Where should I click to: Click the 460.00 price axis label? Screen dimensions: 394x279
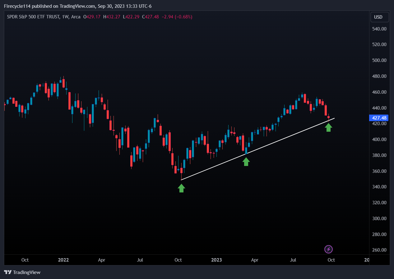coord(379,92)
